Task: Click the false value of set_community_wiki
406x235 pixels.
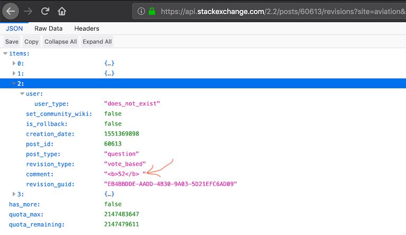Action: tap(113, 114)
